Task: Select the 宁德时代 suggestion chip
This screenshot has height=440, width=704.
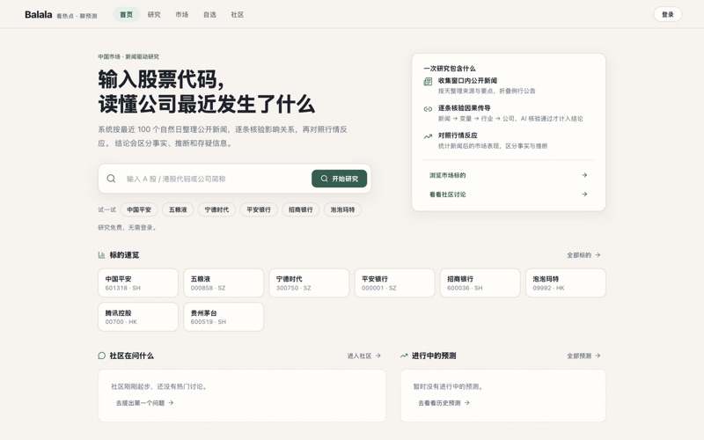Action: pyautogui.click(x=216, y=209)
